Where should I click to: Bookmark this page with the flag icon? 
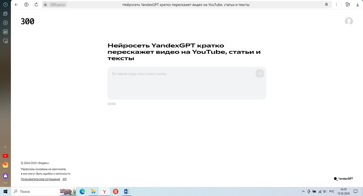(326, 5)
